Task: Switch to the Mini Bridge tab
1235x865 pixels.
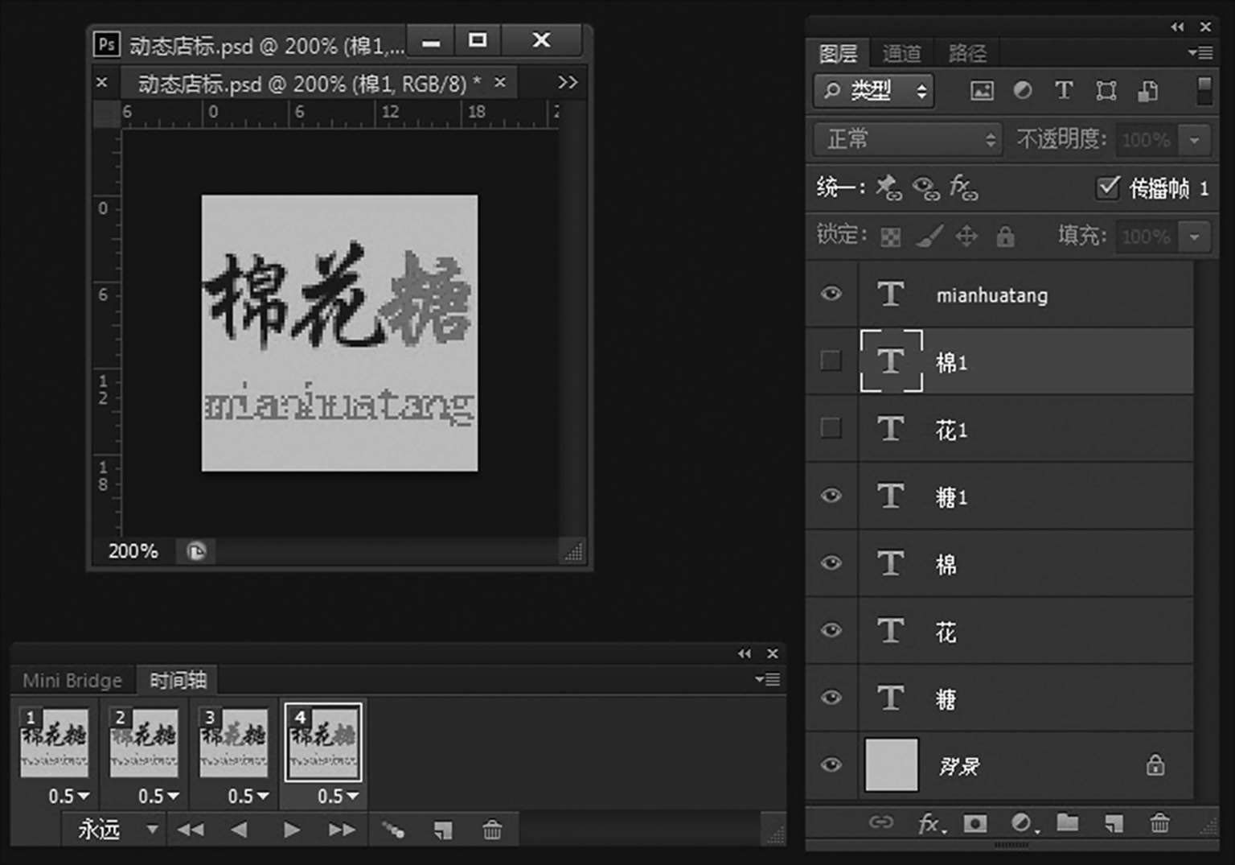Action: [72, 681]
